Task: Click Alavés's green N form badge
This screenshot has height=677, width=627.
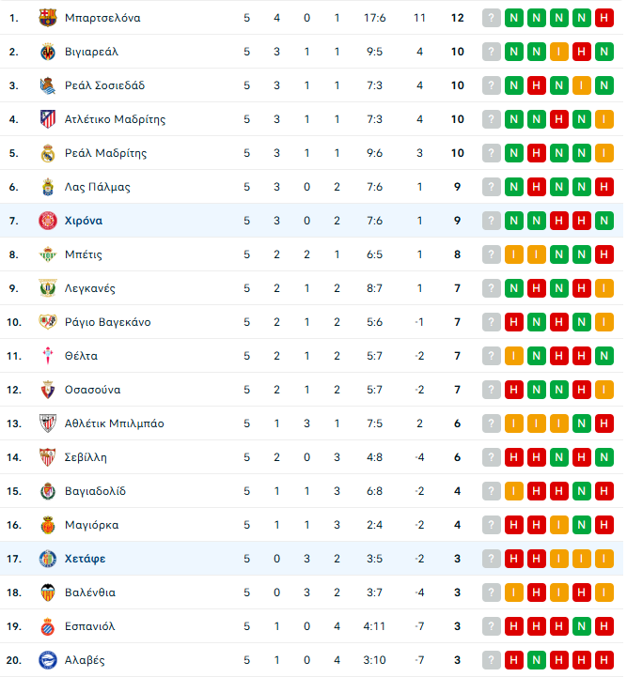Action: (536, 660)
